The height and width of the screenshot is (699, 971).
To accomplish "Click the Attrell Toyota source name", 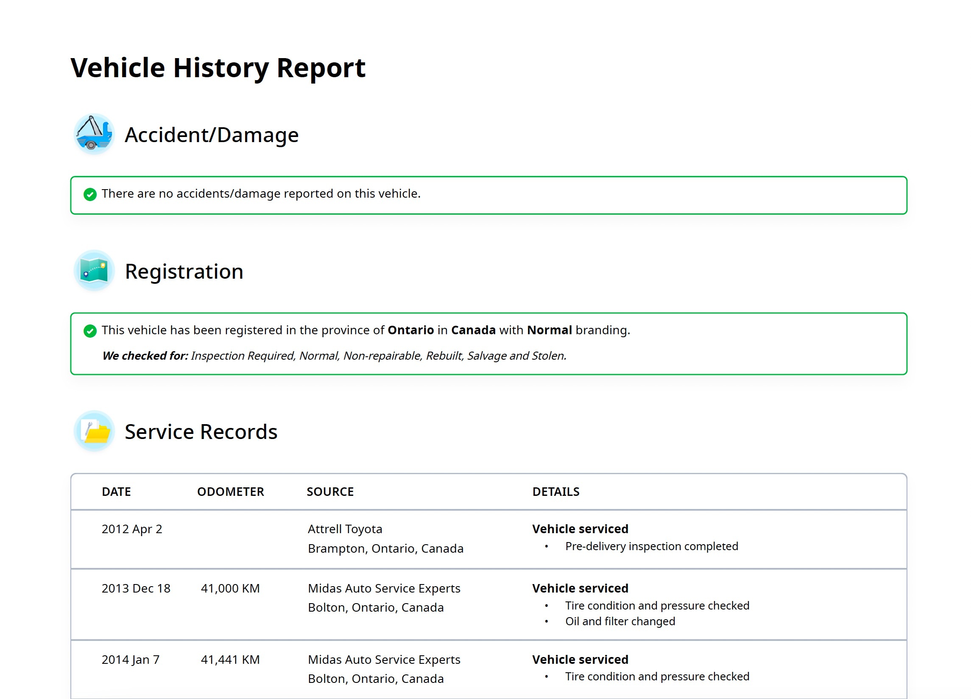I will click(x=345, y=529).
